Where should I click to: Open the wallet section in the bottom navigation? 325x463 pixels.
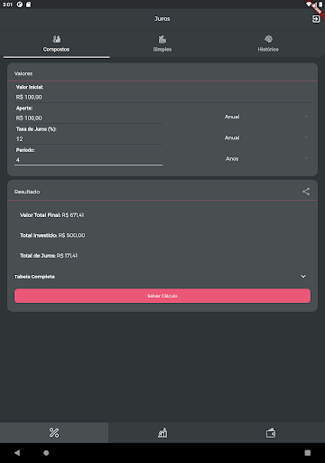coord(271,432)
